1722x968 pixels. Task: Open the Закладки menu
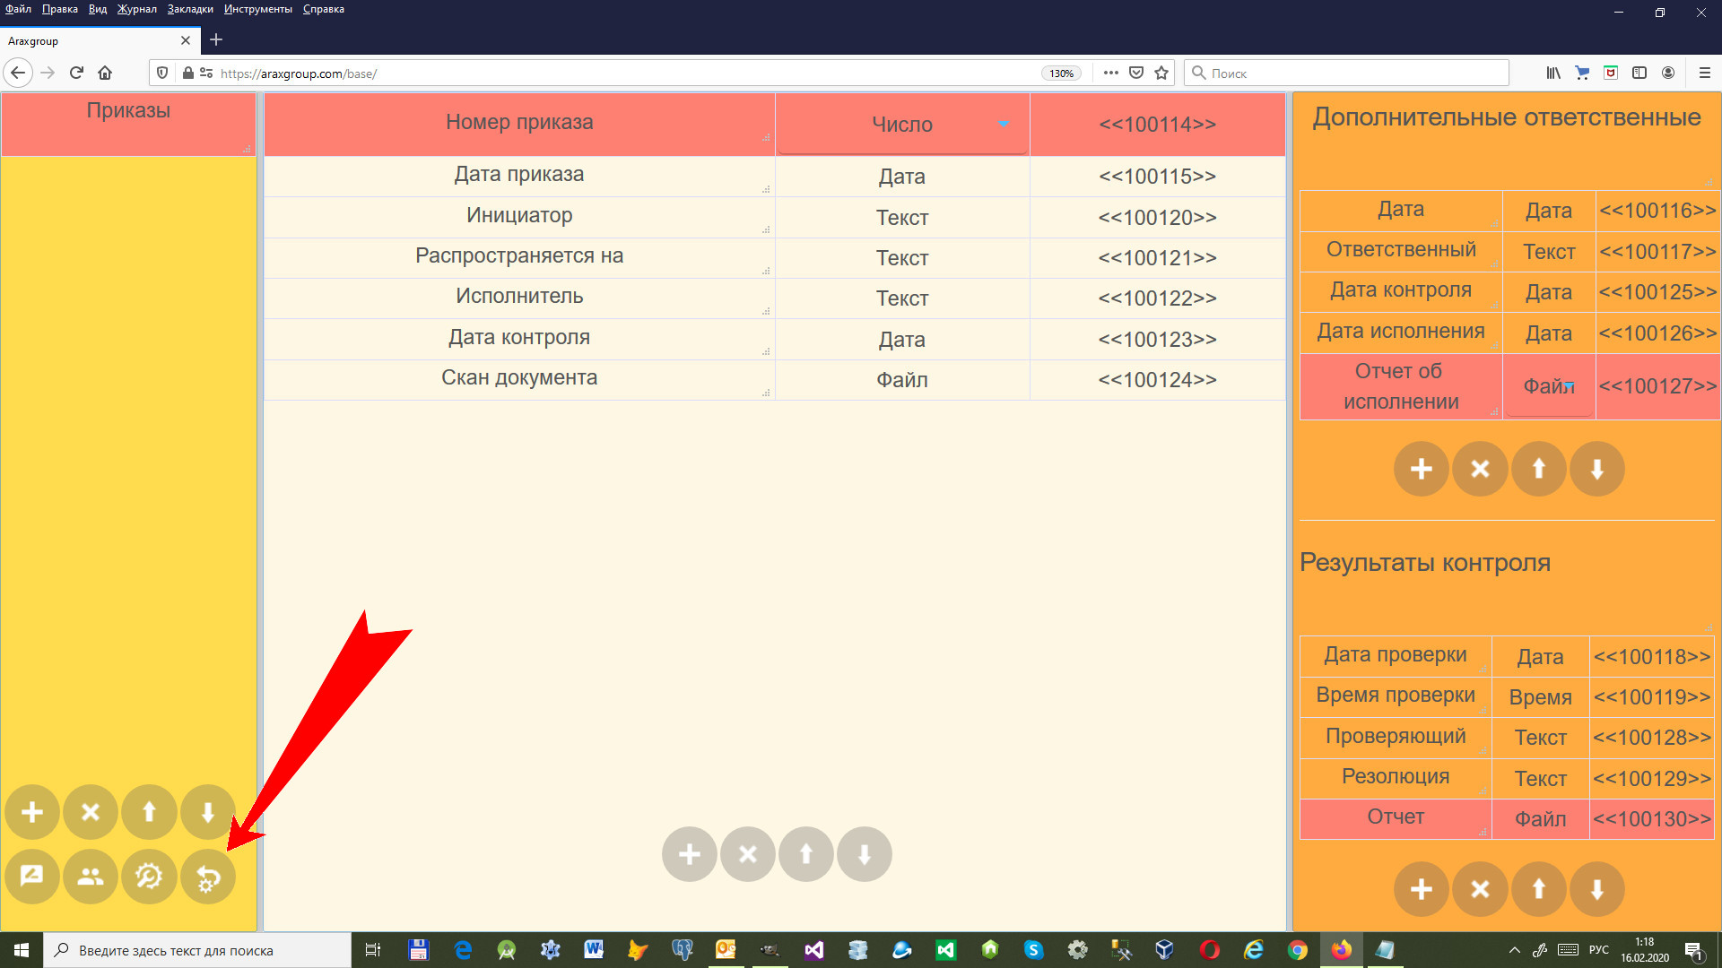pyautogui.click(x=190, y=9)
